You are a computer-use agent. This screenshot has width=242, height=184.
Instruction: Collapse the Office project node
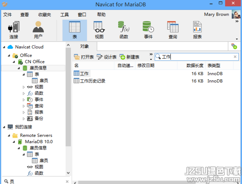9,55
